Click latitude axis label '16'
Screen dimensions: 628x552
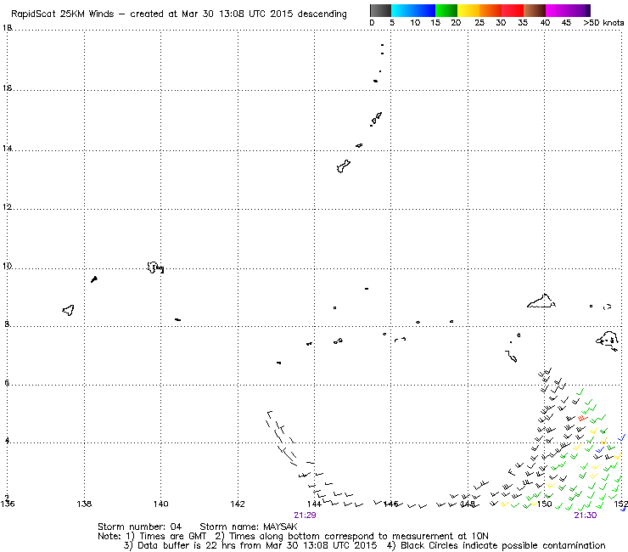pyautogui.click(x=7, y=87)
